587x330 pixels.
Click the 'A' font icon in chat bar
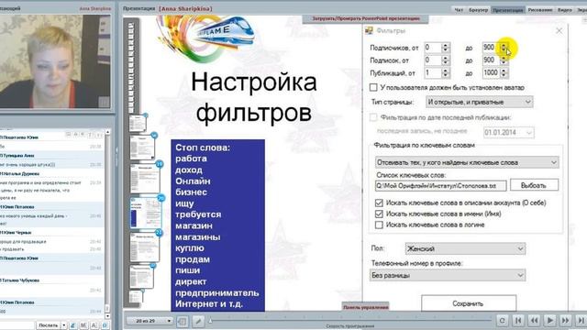point(94,325)
